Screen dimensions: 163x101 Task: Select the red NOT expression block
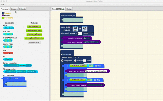[8, 53]
